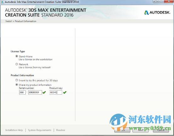Click the Install breadcrumb link
The height and width of the screenshot is (136, 174).
(x=9, y=21)
